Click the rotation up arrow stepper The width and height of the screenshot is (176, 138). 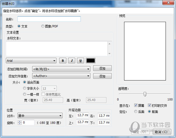pyautogui.click(x=20, y=121)
